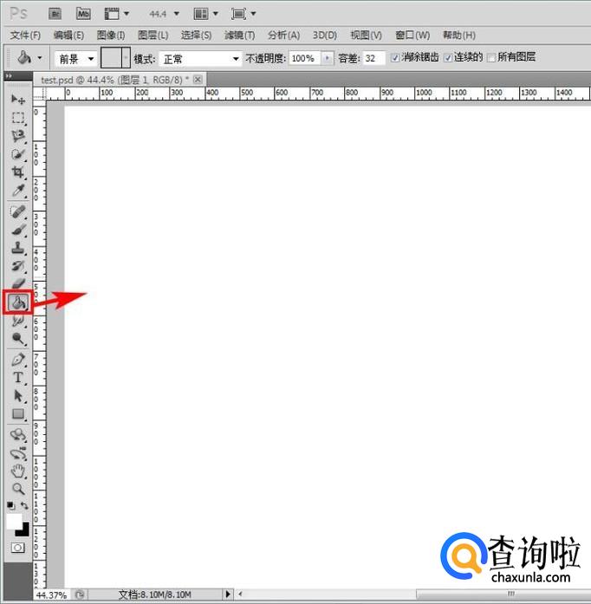This screenshot has width=591, height=604.
Task: Open the 44.4 zoom level dropdown
Action: click(177, 14)
